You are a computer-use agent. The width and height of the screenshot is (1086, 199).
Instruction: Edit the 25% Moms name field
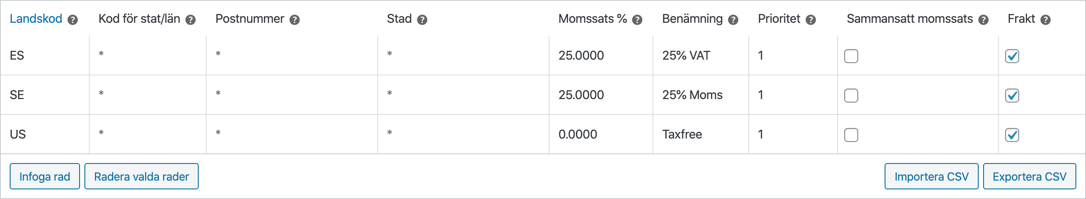(700, 95)
